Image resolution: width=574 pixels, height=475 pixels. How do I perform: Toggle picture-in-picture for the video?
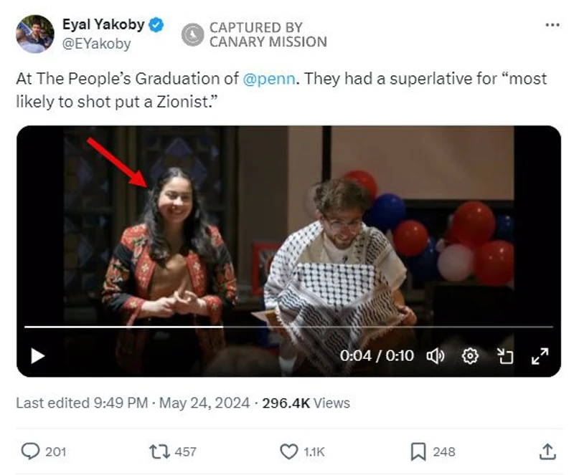pyautogui.click(x=505, y=355)
